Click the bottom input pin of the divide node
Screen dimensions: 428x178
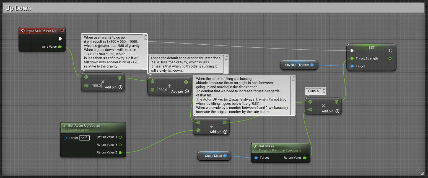(x=198, y=130)
